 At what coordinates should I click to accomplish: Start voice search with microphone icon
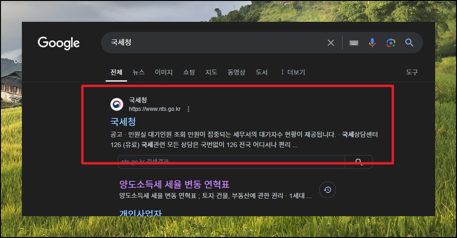(372, 43)
